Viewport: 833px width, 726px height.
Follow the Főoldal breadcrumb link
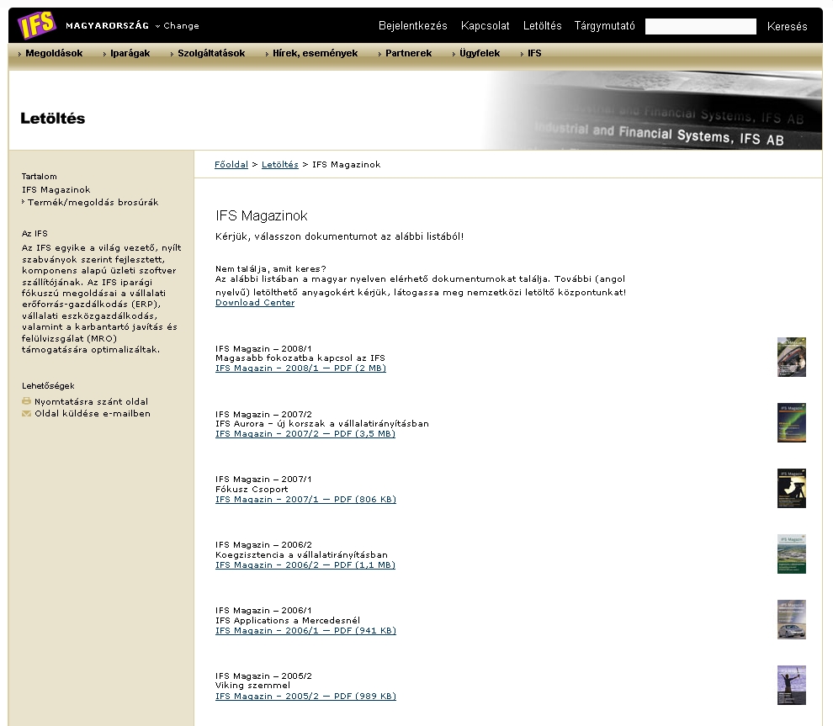coord(231,165)
